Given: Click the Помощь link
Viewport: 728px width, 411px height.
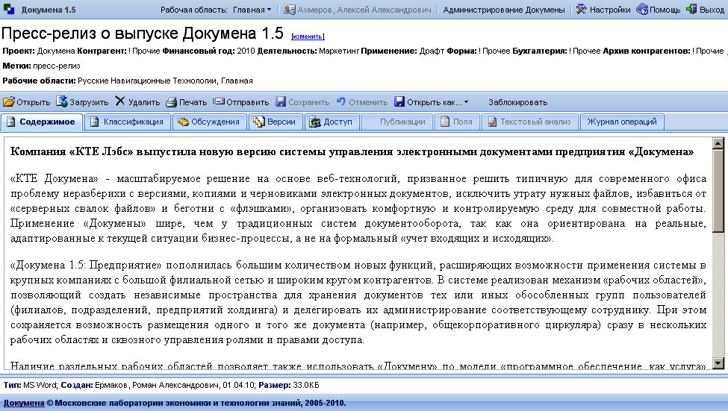Looking at the screenshot, I should (x=665, y=10).
